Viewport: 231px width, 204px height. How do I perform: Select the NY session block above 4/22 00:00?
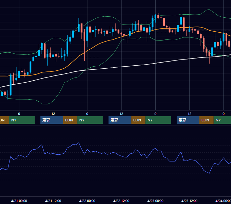90,120
